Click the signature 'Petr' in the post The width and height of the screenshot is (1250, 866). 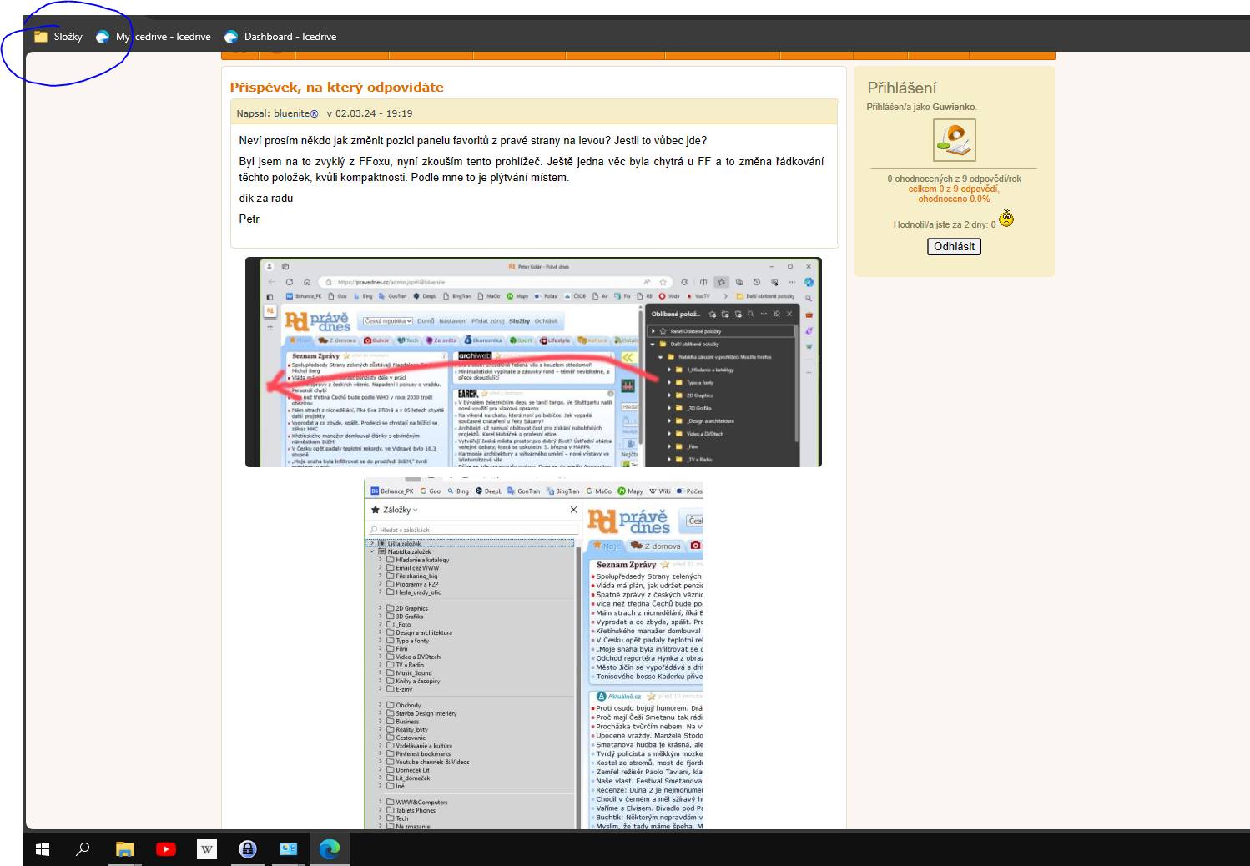tap(249, 219)
